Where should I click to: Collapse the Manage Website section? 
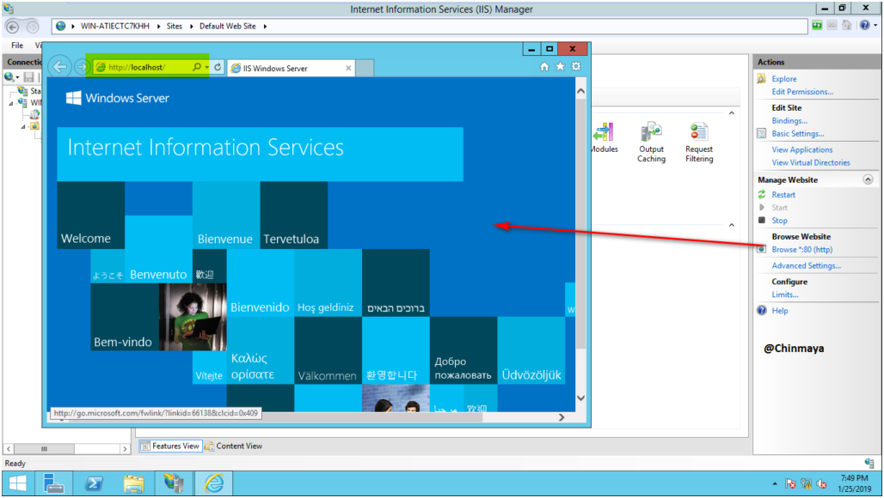click(x=868, y=179)
